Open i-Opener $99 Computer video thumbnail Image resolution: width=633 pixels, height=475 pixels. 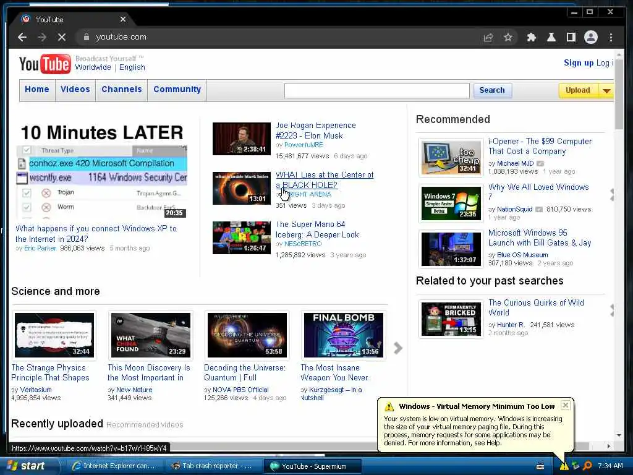(451, 157)
